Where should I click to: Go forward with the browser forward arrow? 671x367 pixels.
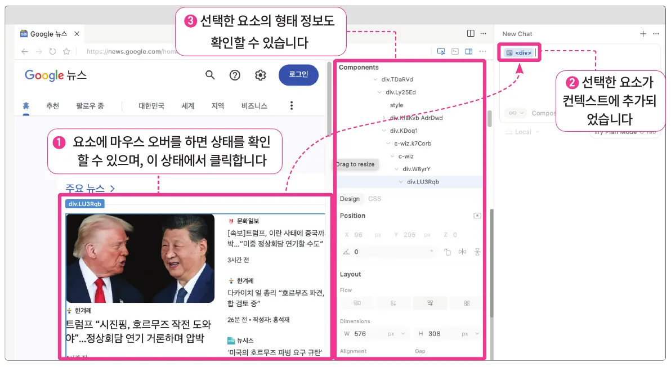[x=38, y=51]
